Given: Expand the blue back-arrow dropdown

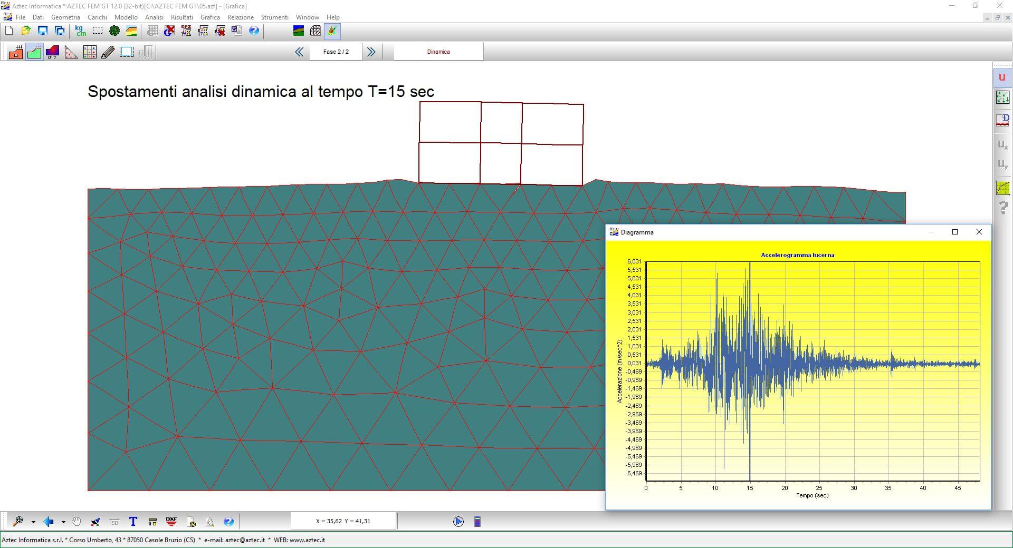Looking at the screenshot, I should [63, 522].
